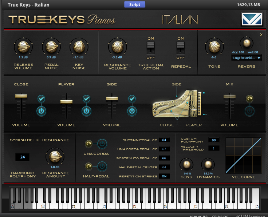
Task: Click the Sustain Pedal CC value 64
Action: pyautogui.click(x=164, y=140)
